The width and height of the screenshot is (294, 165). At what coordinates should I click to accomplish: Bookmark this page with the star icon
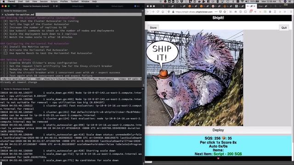[x=225, y=12]
